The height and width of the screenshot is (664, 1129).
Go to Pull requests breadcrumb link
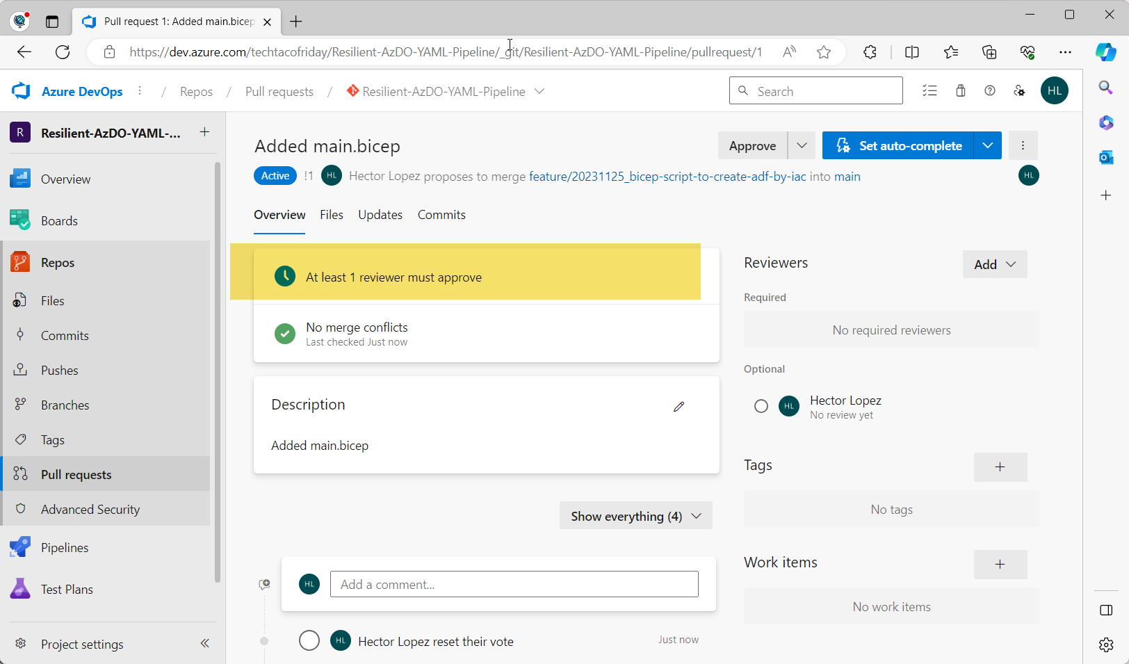click(x=279, y=92)
